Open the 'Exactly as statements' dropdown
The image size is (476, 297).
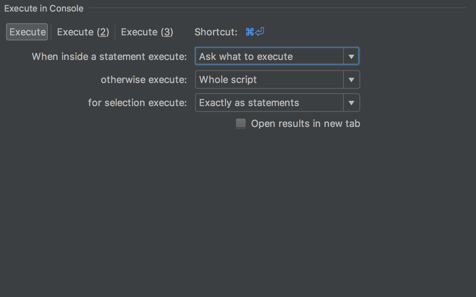tap(269, 103)
